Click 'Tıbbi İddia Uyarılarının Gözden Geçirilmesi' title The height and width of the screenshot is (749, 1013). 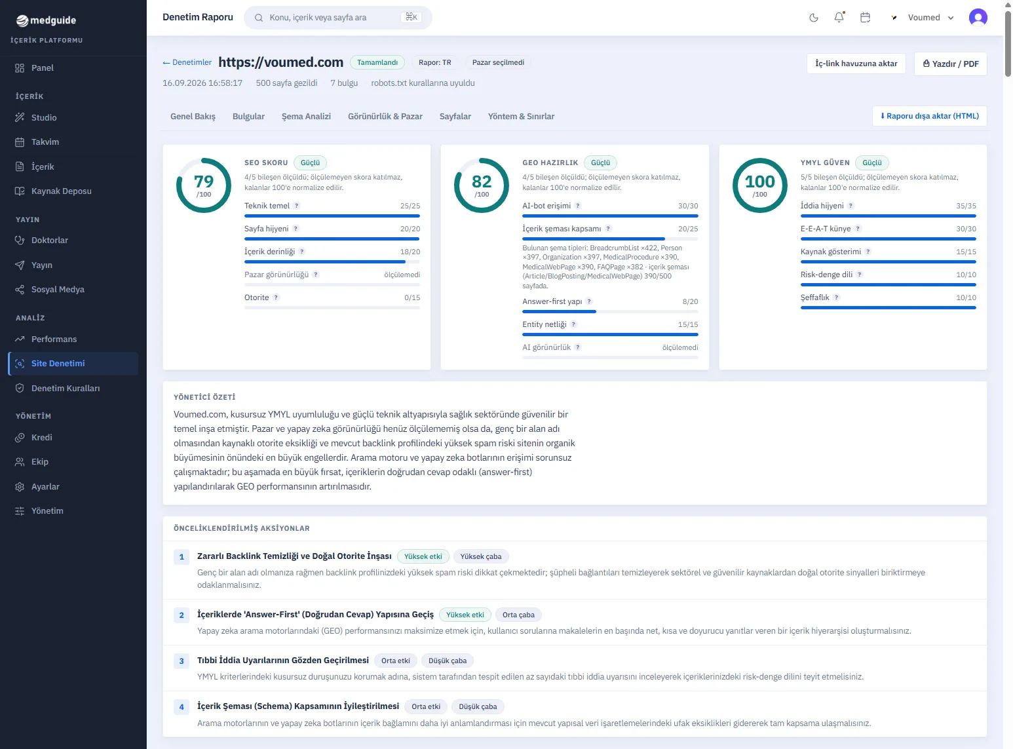(283, 661)
